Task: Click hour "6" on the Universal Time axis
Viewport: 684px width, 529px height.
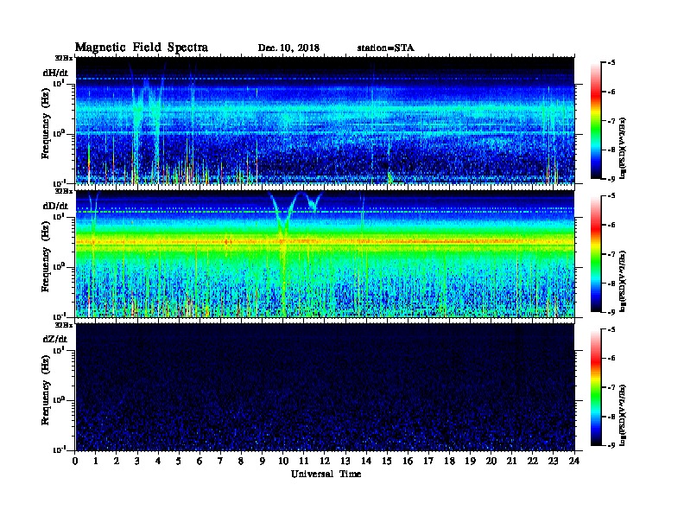Action: click(199, 462)
